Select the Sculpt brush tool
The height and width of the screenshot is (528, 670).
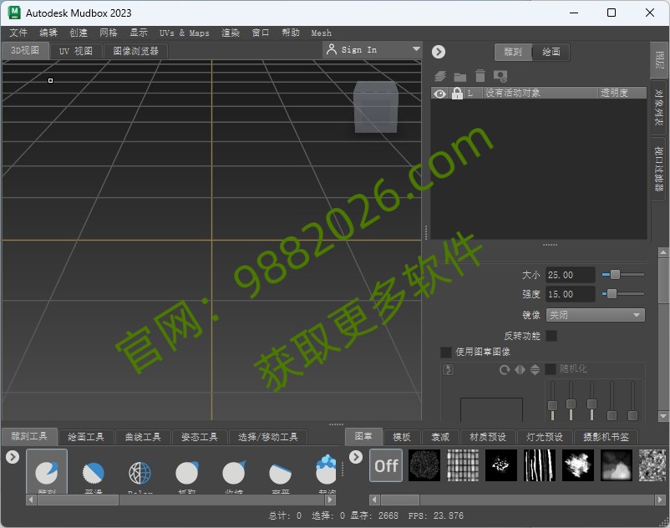click(47, 472)
